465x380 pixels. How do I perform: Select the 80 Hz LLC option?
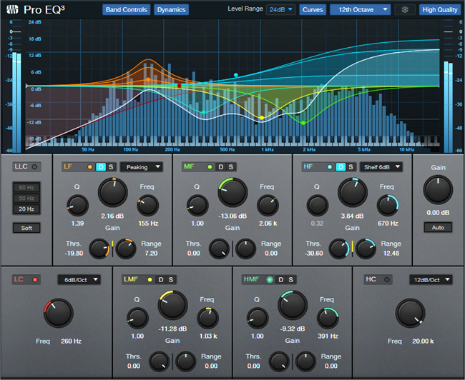26,187
